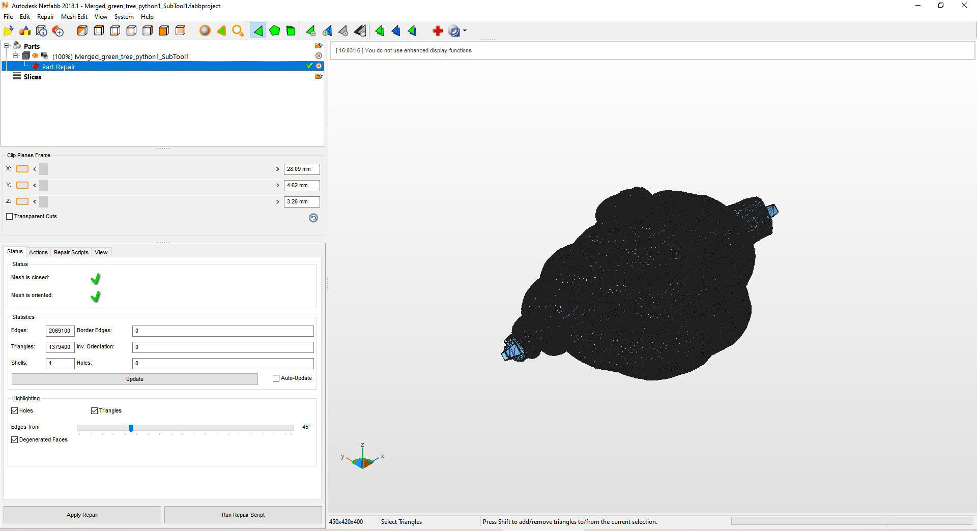Open the Repair menu
This screenshot has width=977, height=531.
pyautogui.click(x=45, y=17)
